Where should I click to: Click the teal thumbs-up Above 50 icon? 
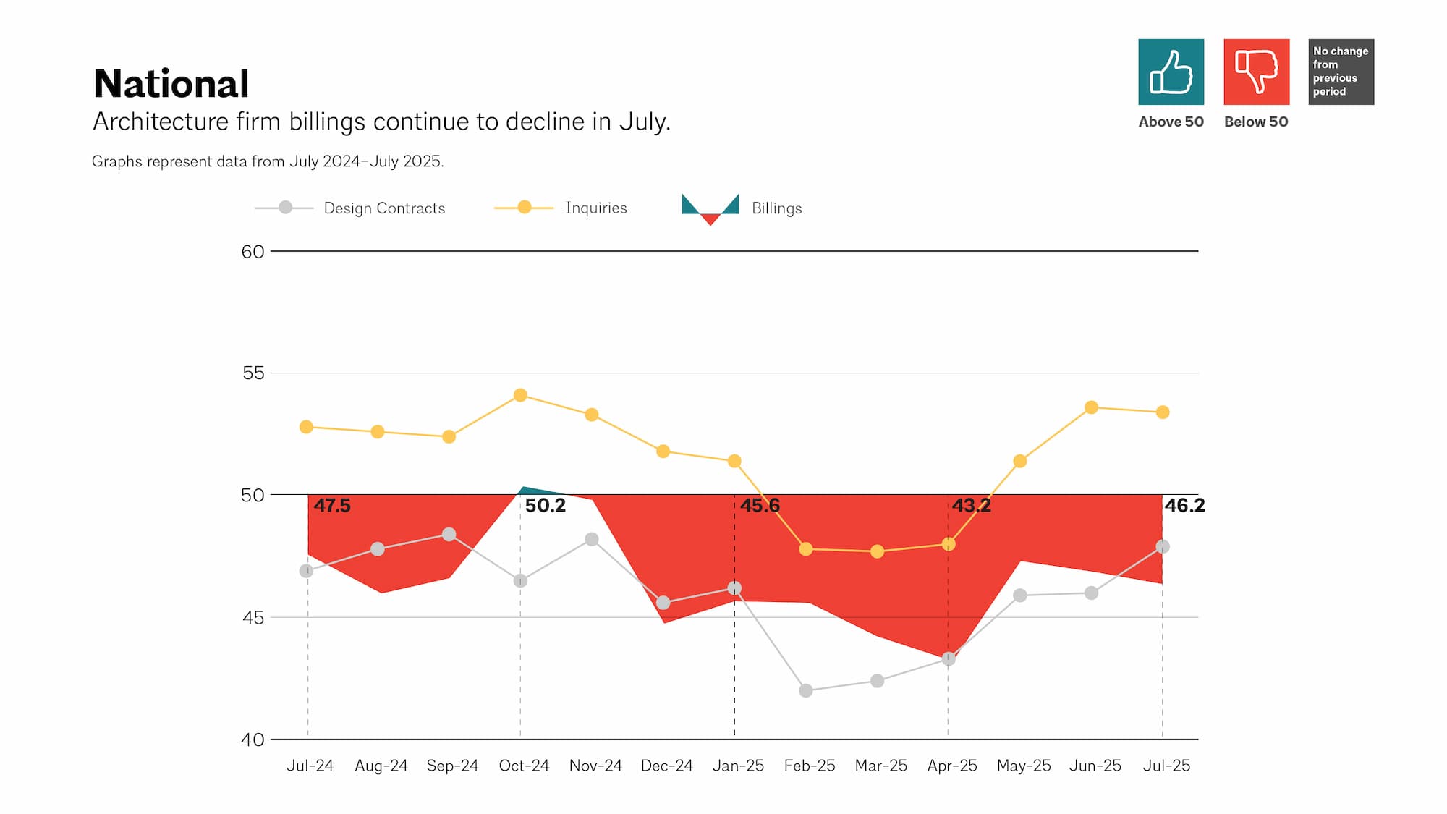(x=1171, y=72)
